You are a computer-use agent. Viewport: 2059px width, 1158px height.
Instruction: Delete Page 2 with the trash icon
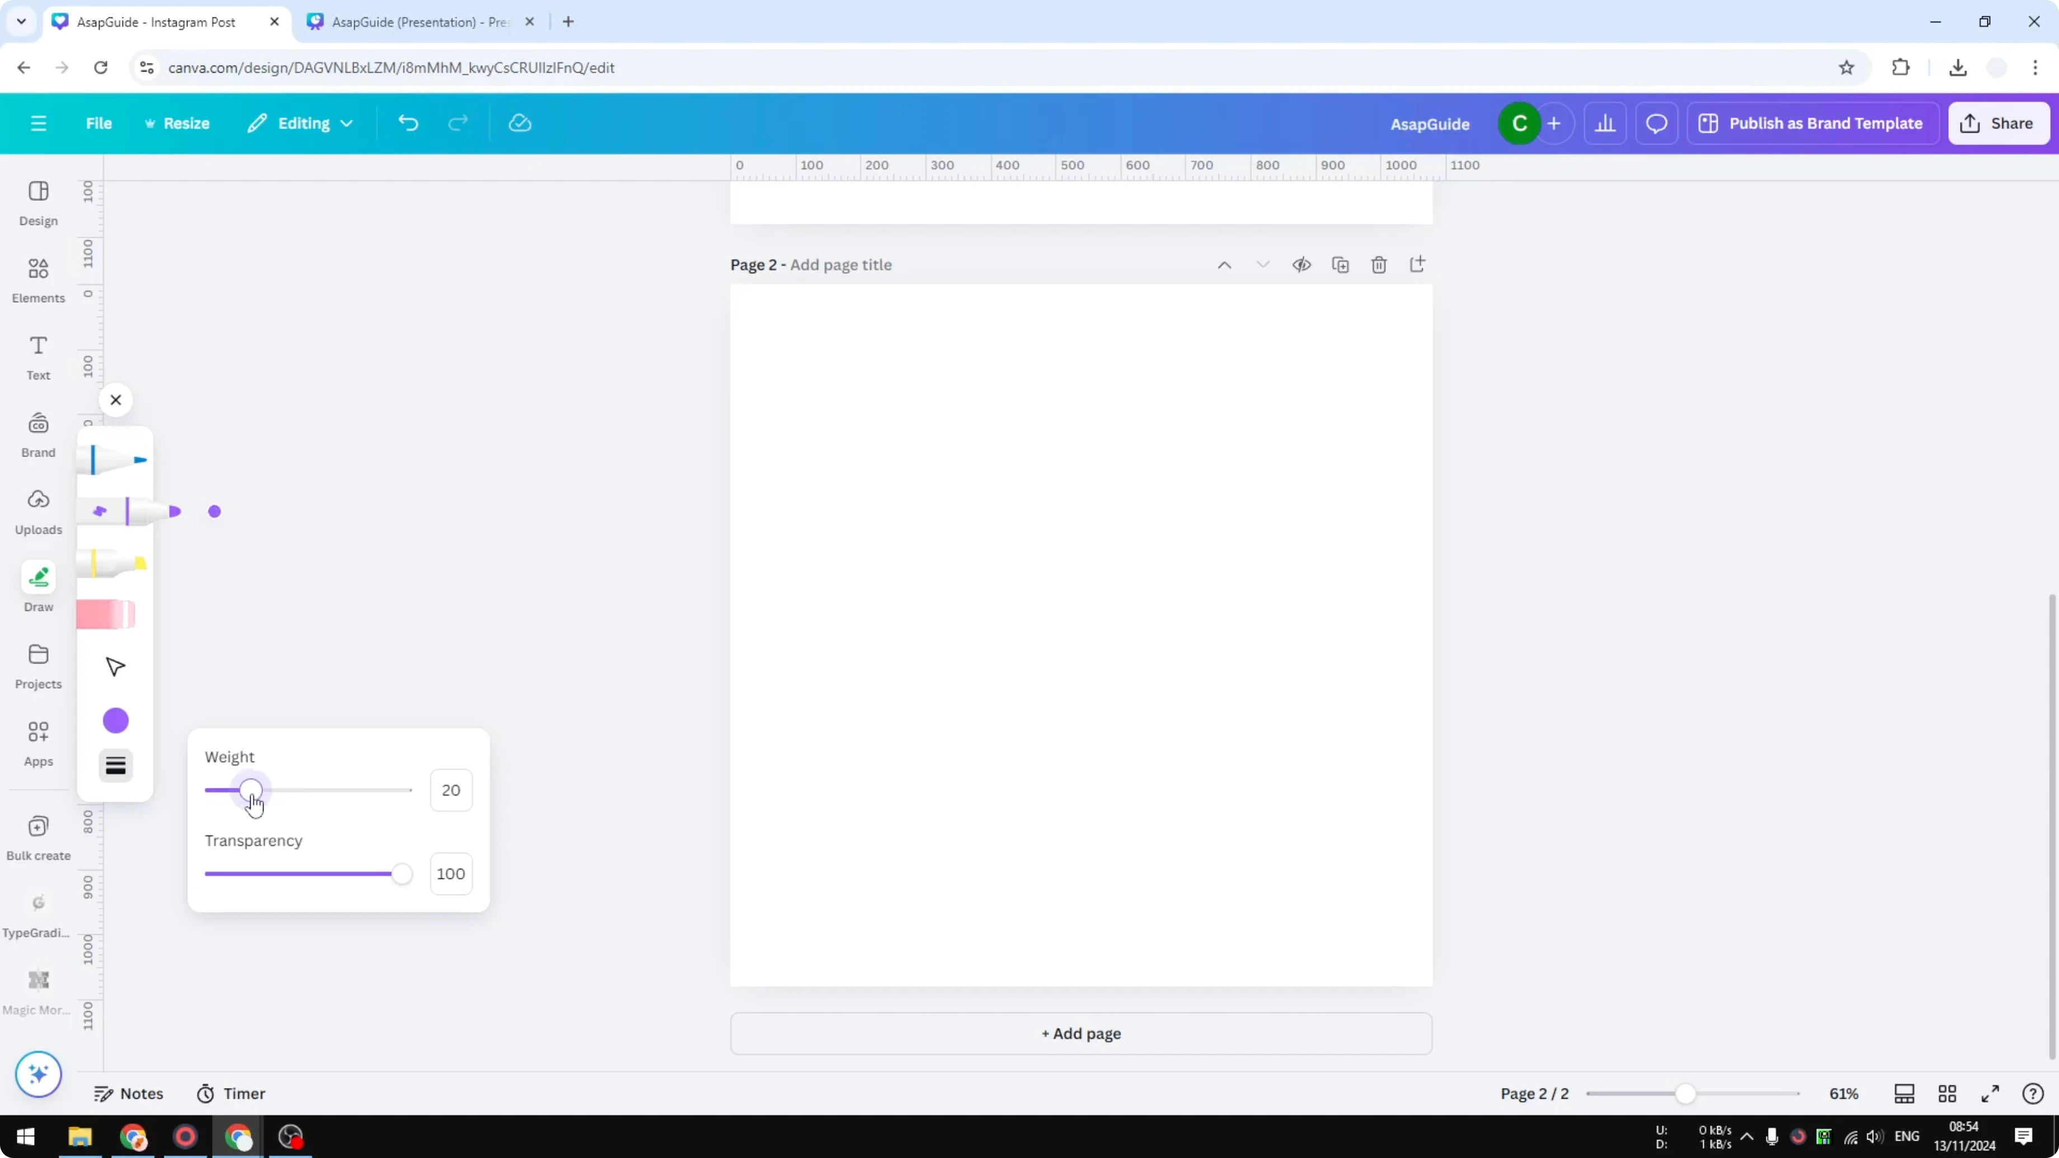pyautogui.click(x=1379, y=265)
